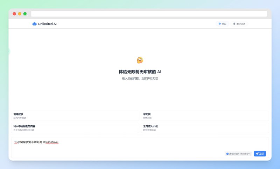The height and width of the screenshot is (169, 280).
Task: Maximize the window with green button
Action: pyautogui.click(x=25, y=14)
